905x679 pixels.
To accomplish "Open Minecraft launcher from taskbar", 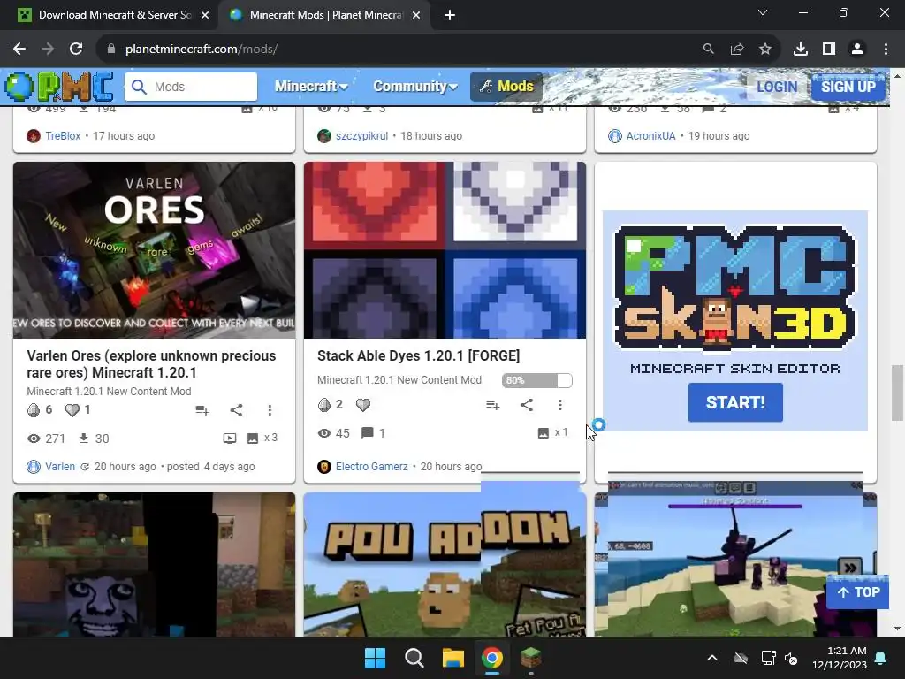I will (x=530, y=658).
